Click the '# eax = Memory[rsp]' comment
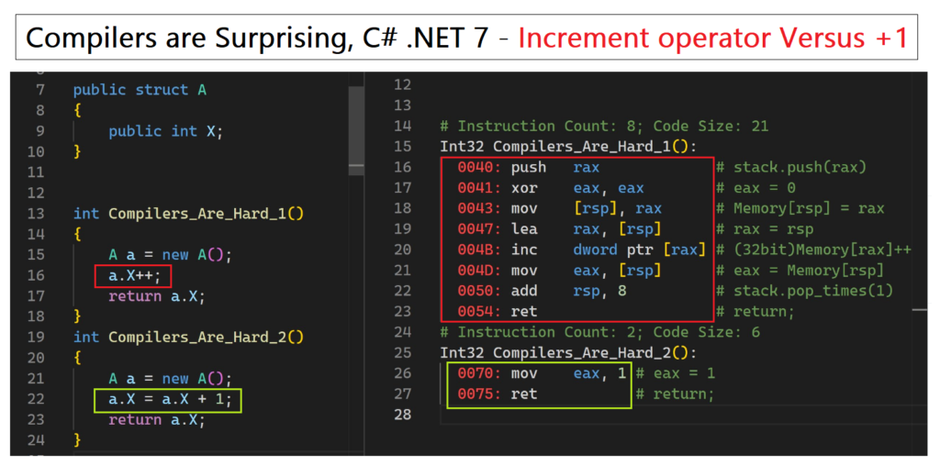Screen dimensions: 940x466 [800, 271]
